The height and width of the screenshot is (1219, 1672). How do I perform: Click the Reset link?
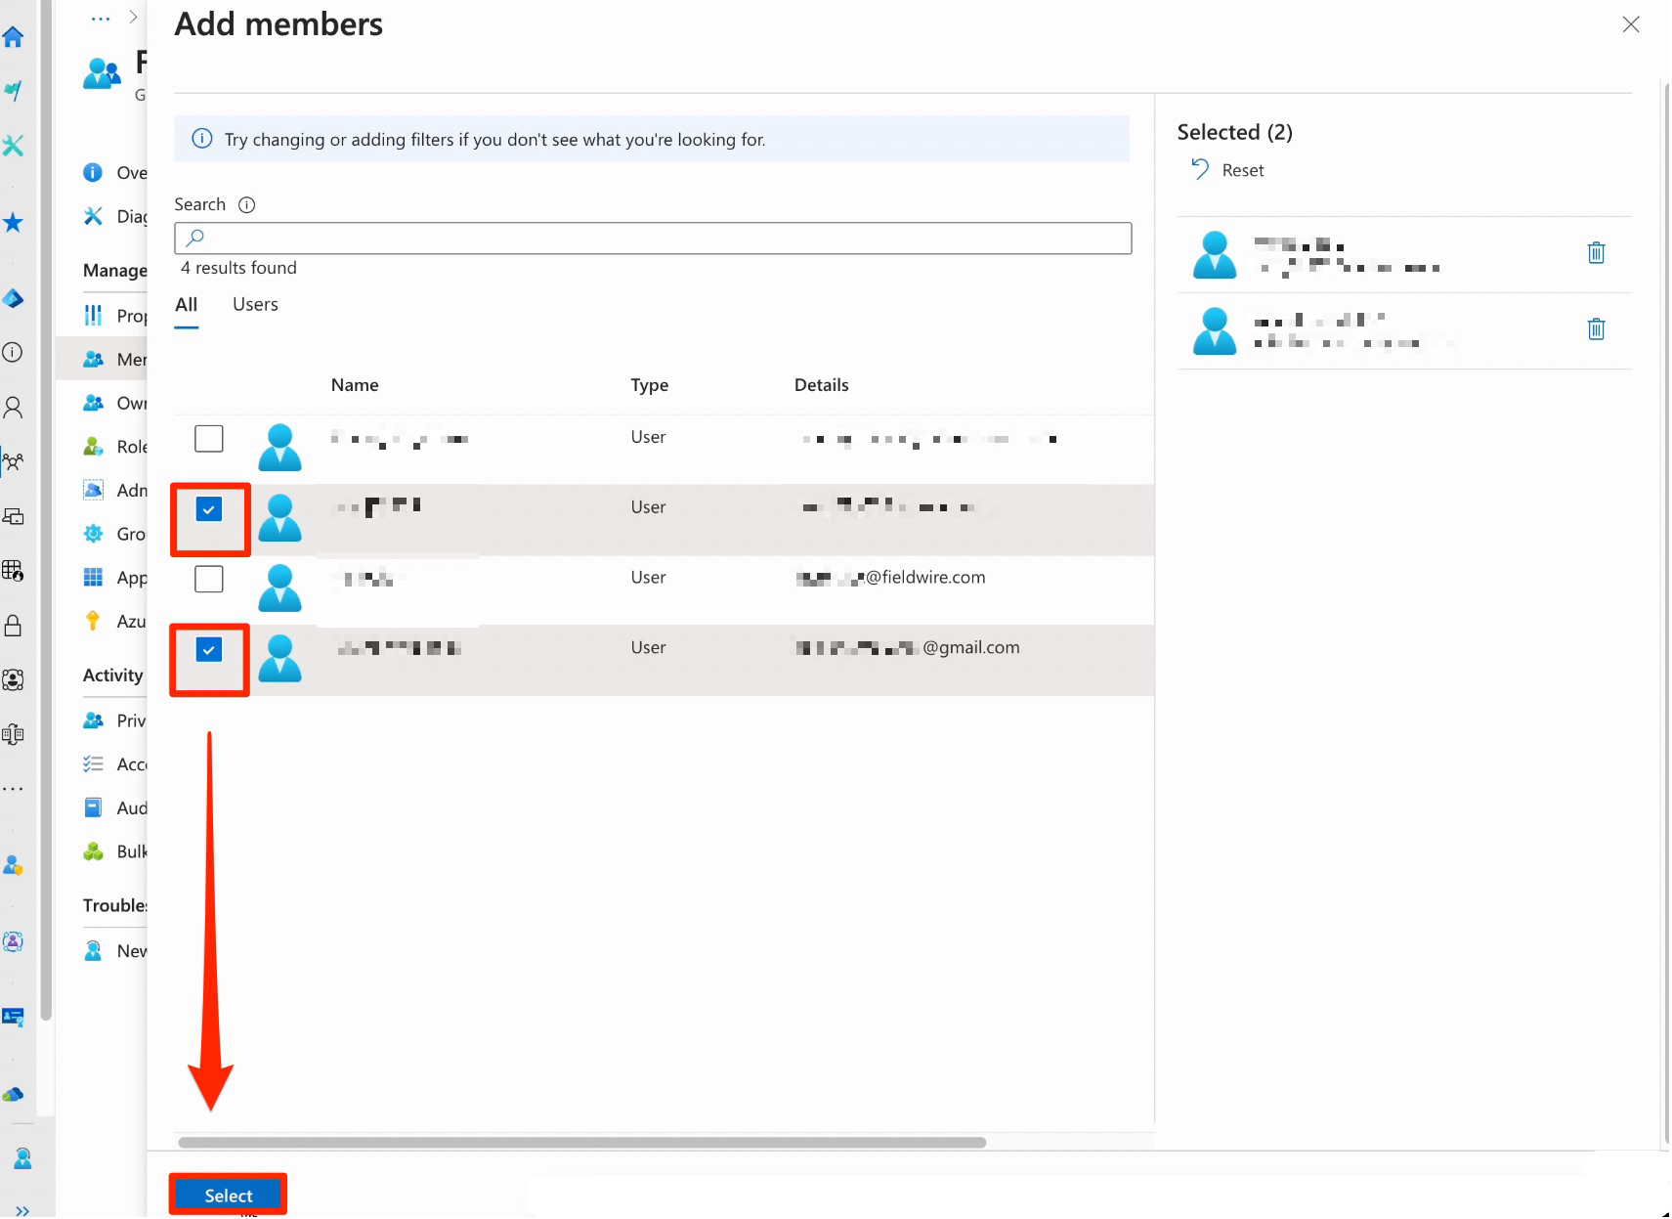tap(1228, 170)
